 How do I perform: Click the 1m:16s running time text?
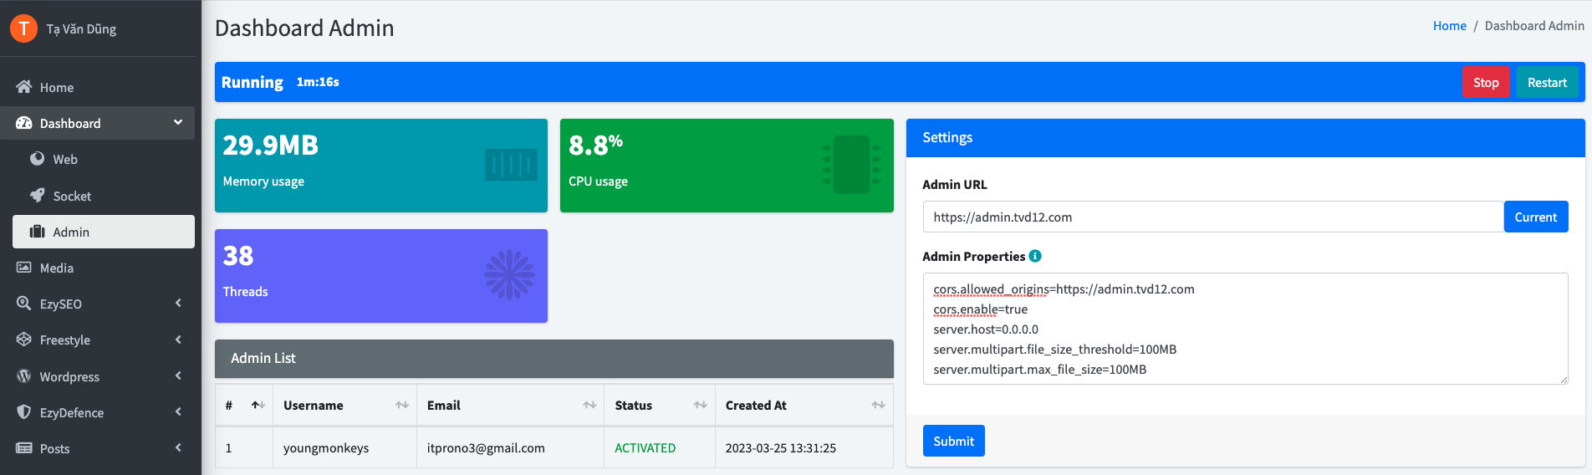point(318,82)
